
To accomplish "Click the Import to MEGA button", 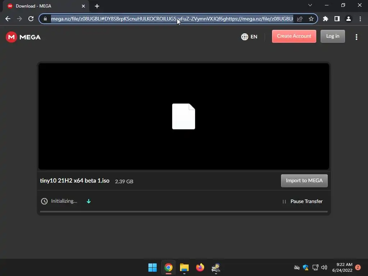I will point(304,181).
